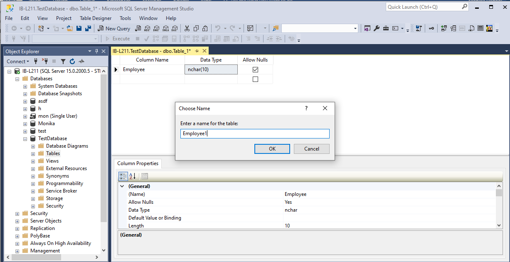This screenshot has width=510, height=262.
Task: Click the Quick Launch search box
Action: (427, 7)
